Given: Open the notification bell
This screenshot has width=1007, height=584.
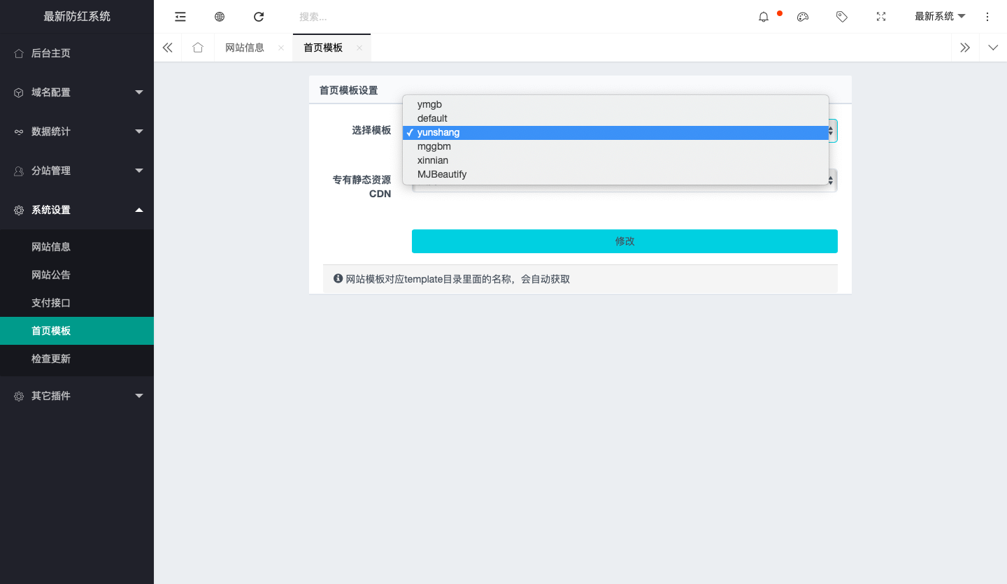Looking at the screenshot, I should point(764,17).
